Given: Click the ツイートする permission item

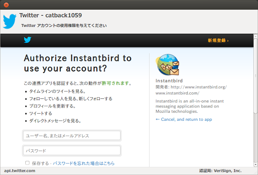Looking at the screenshot, I should point(41,114).
